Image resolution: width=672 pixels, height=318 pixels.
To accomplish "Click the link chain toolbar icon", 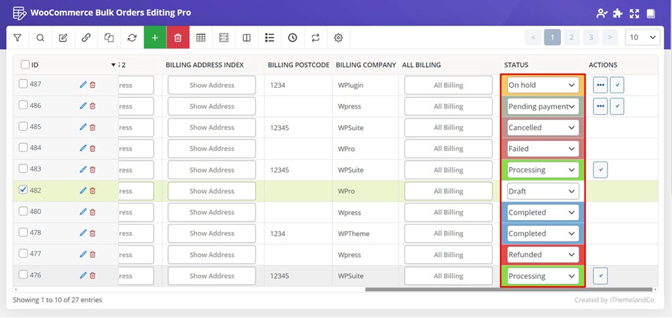I will tap(86, 38).
